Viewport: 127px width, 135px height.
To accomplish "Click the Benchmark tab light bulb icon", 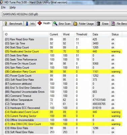I will tap(6, 24).
